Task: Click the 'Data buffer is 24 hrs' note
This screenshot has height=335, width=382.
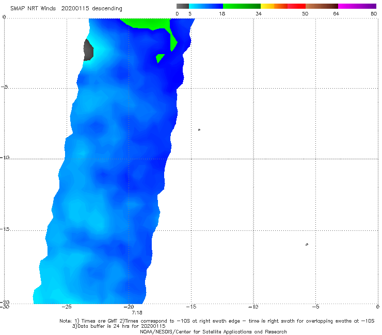Action: (x=119, y=326)
